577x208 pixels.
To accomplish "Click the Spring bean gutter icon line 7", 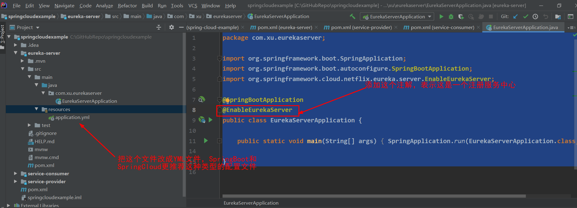I will tap(202, 99).
